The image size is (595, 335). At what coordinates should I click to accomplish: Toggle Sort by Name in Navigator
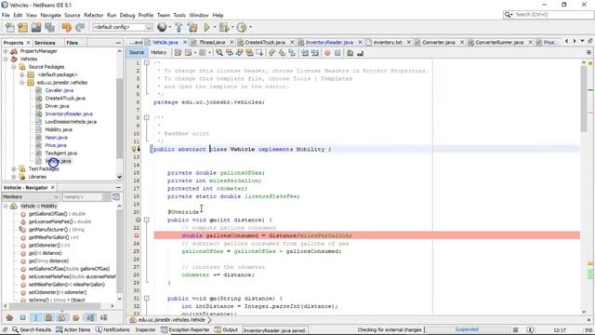(x=90, y=317)
